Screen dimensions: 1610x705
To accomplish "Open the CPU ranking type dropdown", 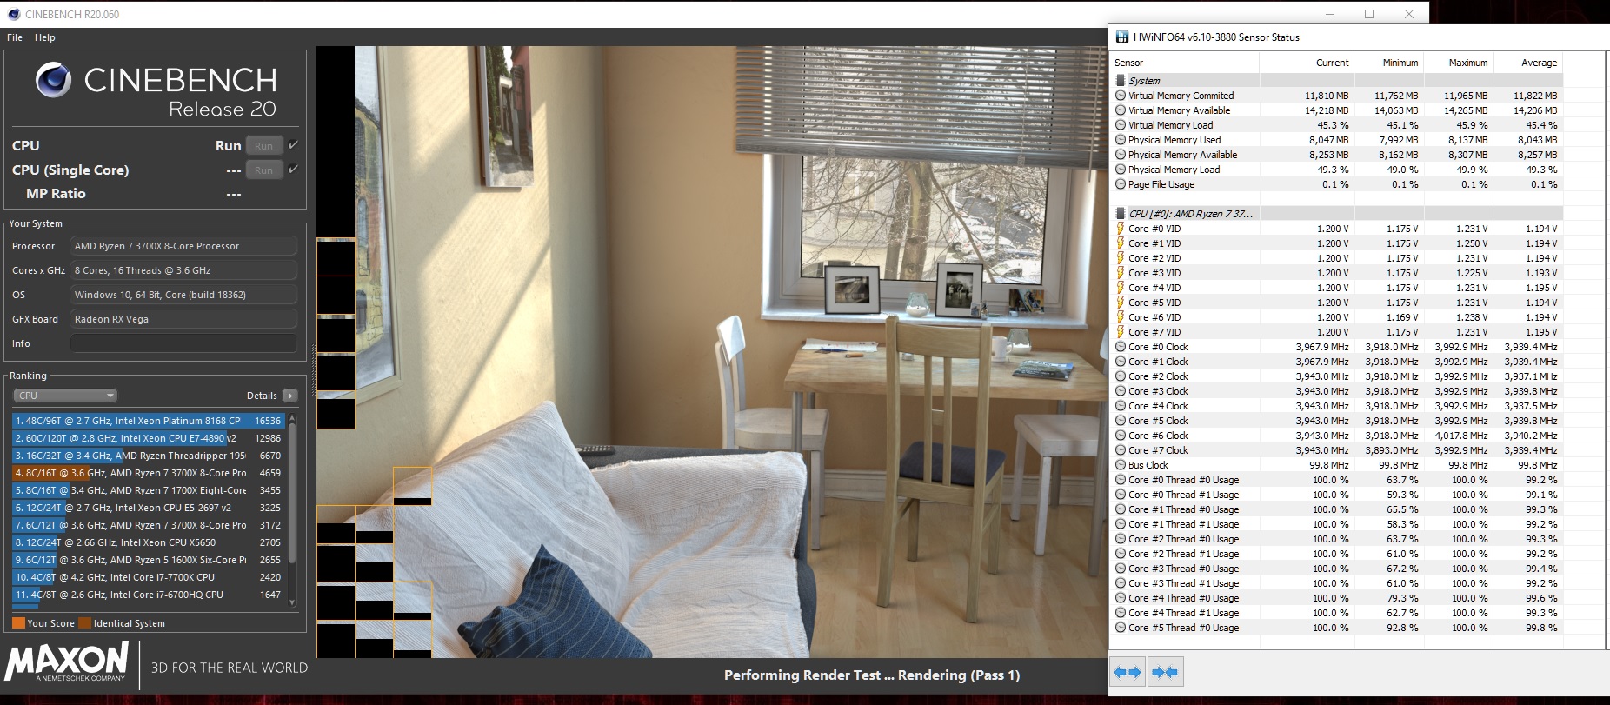I will pos(64,396).
